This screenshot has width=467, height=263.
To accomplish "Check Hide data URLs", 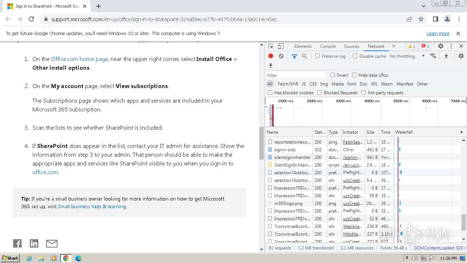I will point(354,75).
